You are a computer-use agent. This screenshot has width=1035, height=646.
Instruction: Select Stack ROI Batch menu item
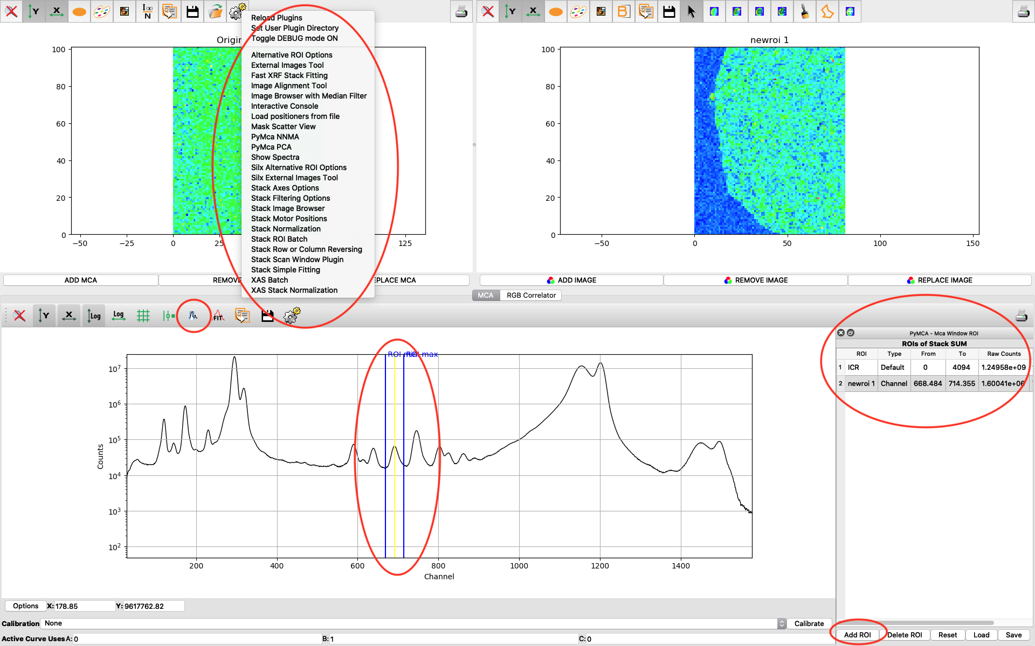pos(279,239)
